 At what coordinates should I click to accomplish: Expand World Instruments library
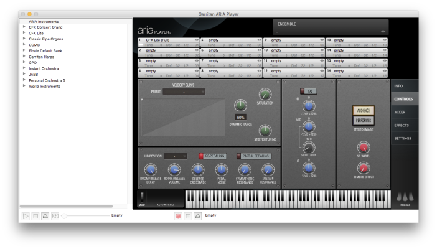click(24, 86)
